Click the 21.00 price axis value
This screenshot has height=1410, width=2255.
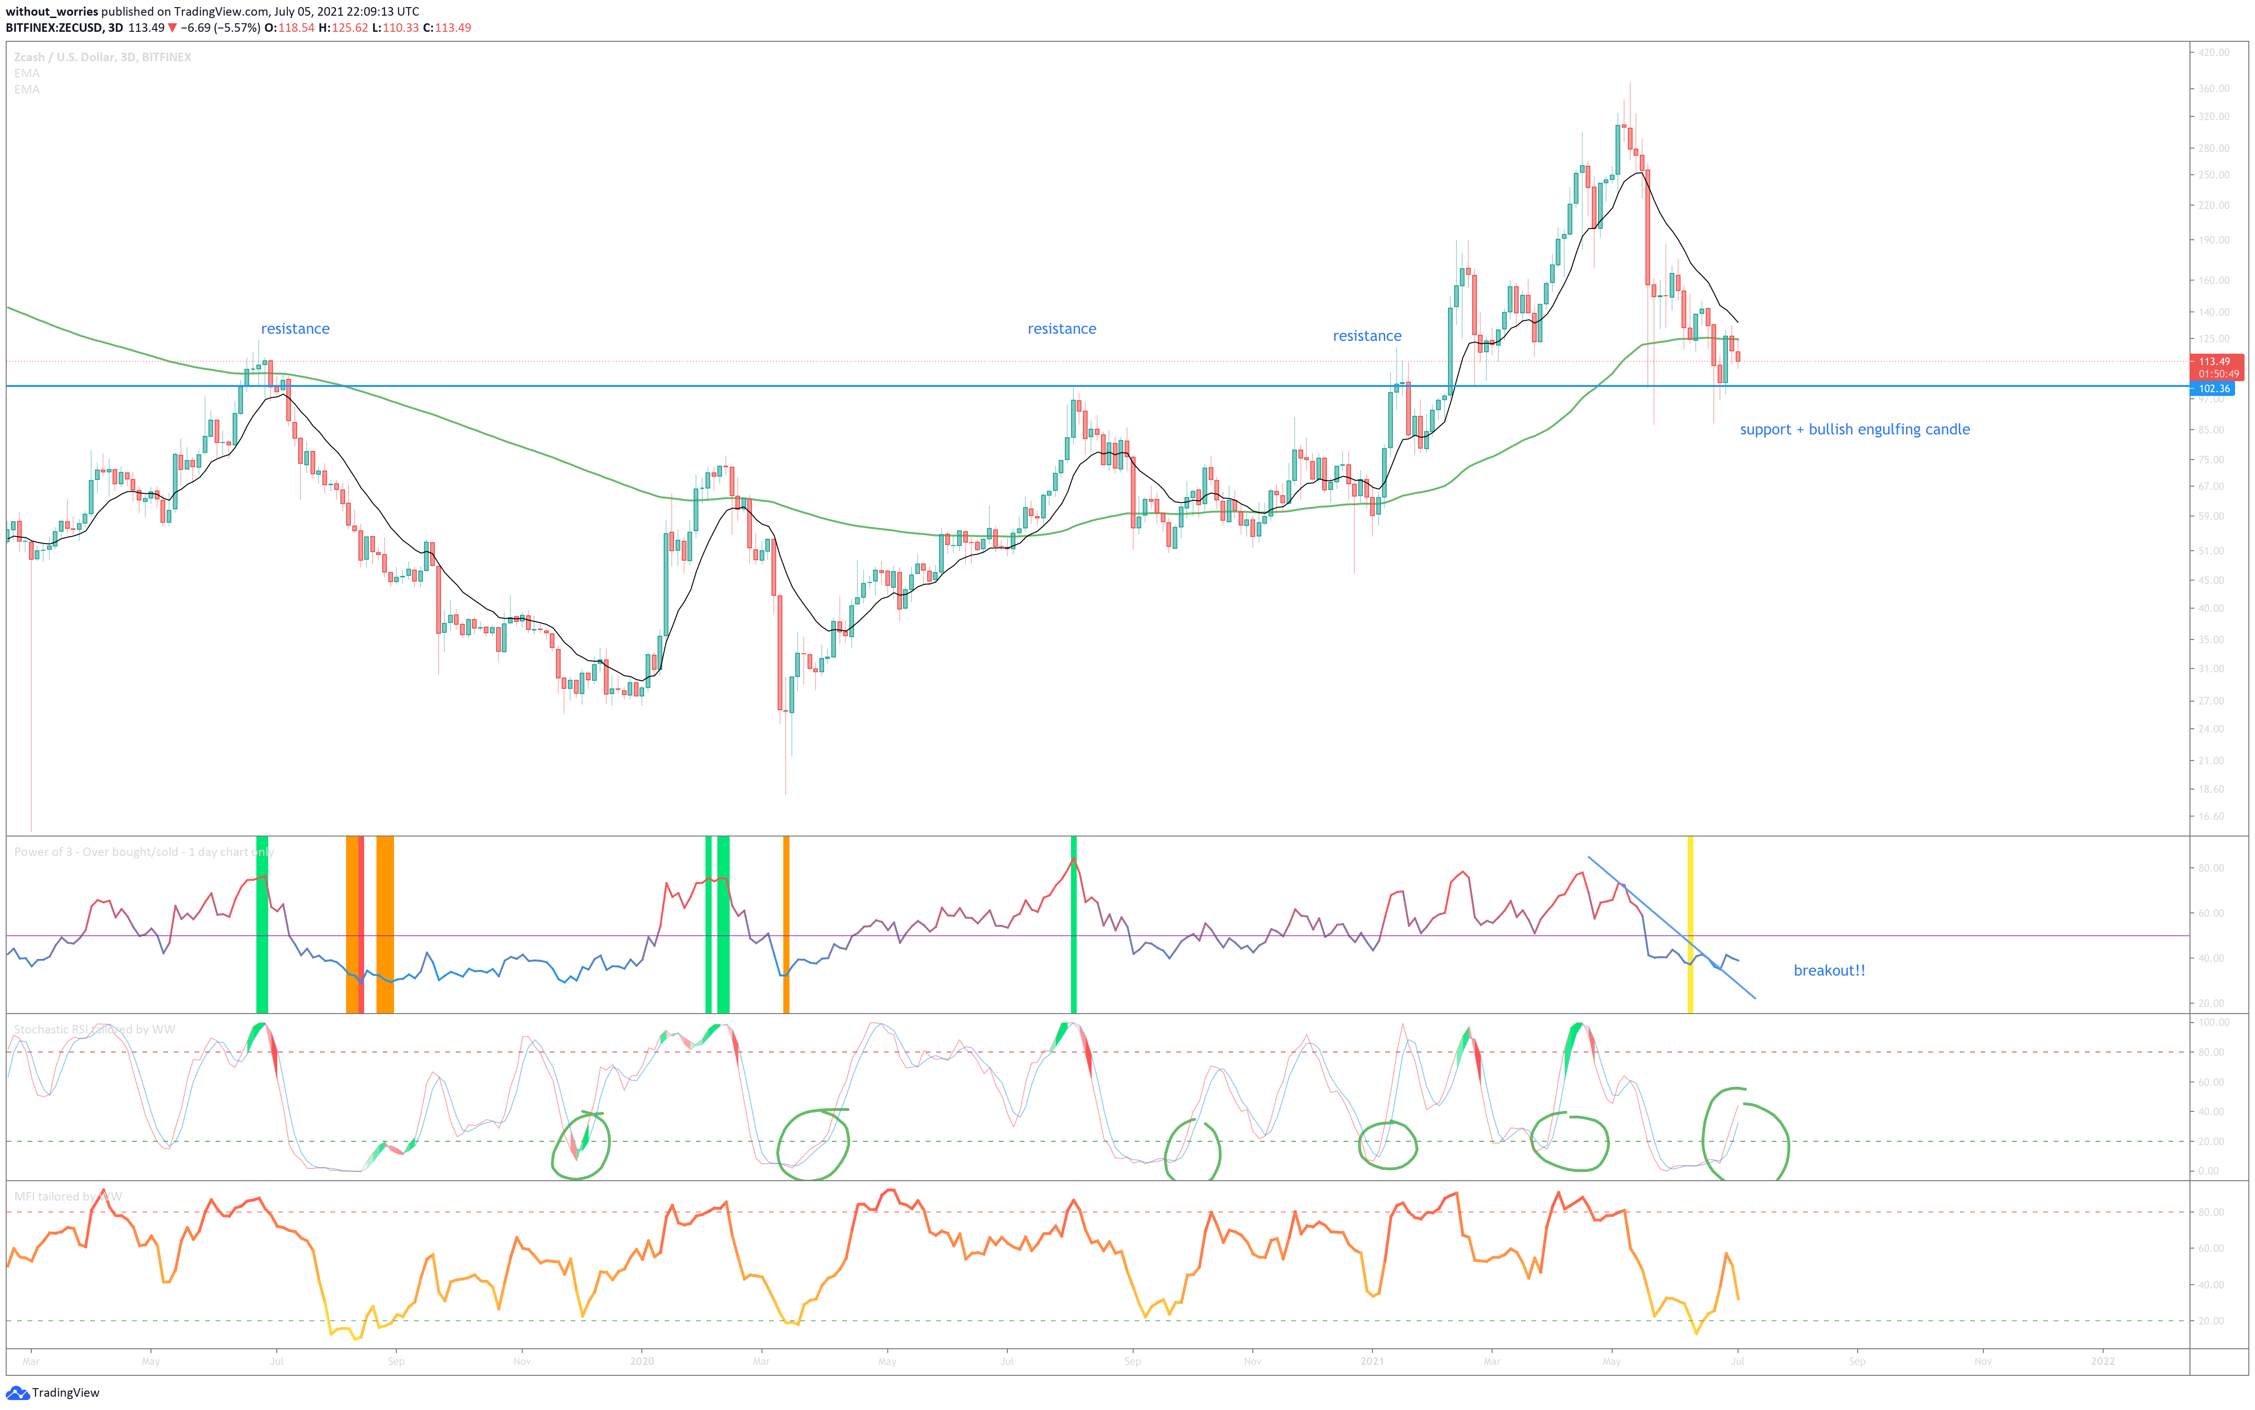2210,761
